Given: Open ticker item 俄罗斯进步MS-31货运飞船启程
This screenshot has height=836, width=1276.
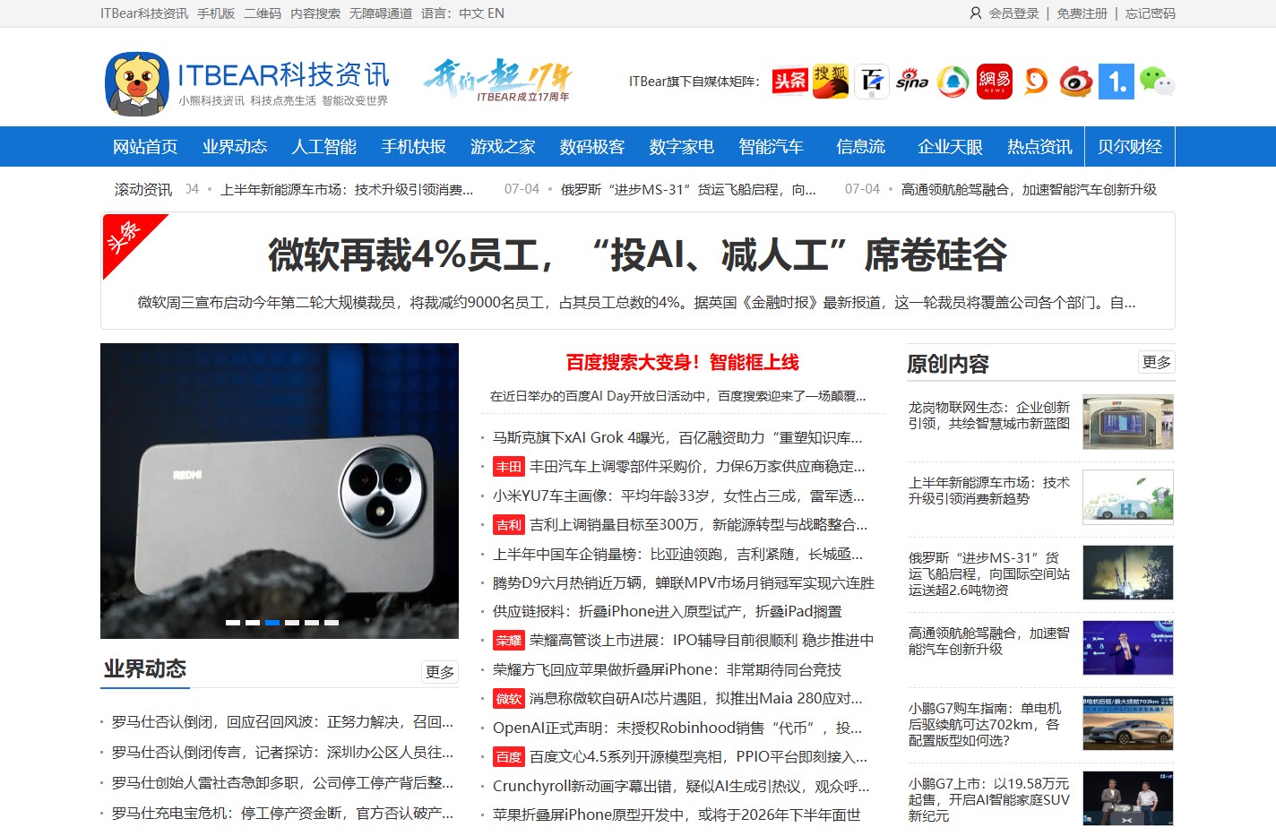Looking at the screenshot, I should 688,189.
